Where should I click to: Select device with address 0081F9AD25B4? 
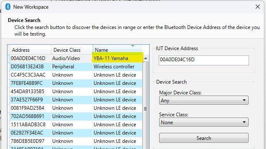coord(76,108)
